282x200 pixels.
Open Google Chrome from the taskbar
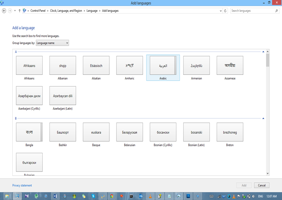pyautogui.click(x=112, y=196)
